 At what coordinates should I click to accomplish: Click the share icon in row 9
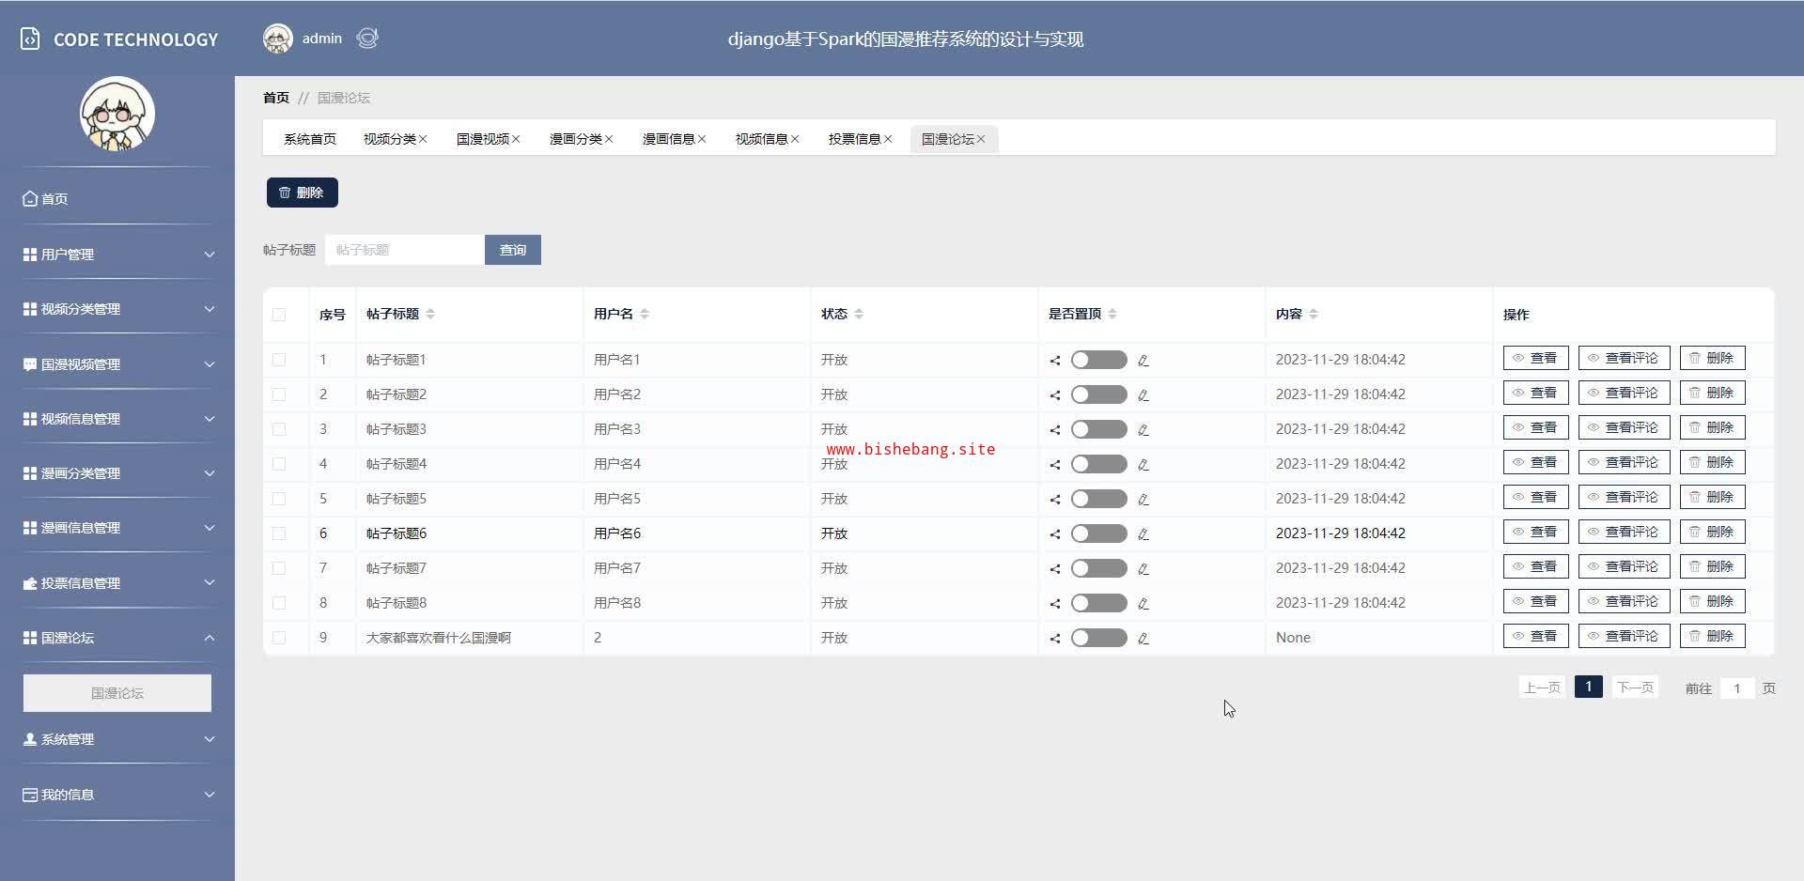[1055, 639]
